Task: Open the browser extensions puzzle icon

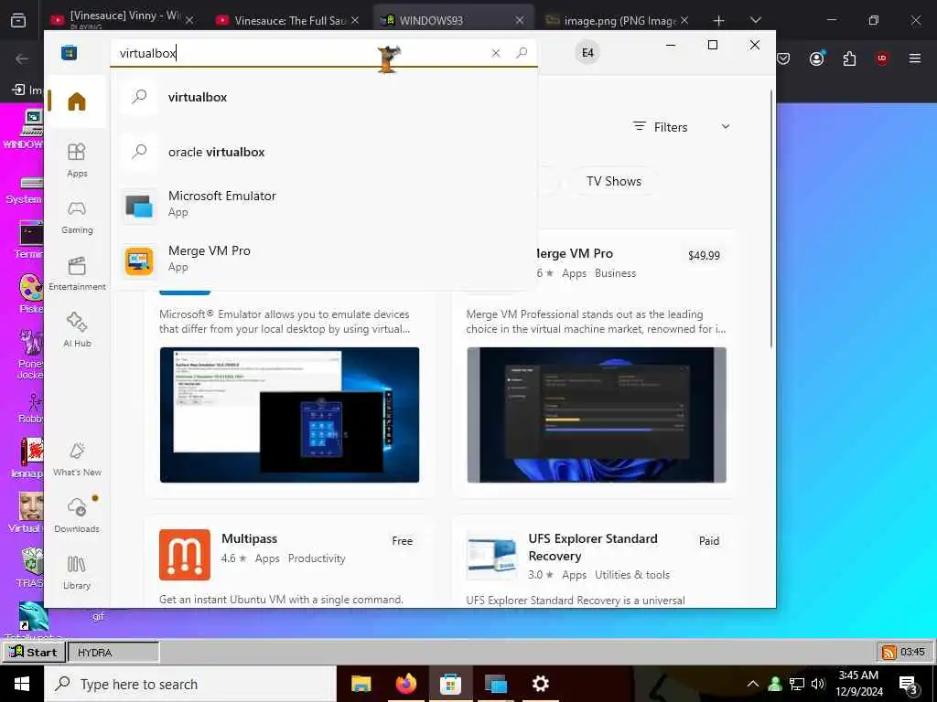Action: coord(849,58)
